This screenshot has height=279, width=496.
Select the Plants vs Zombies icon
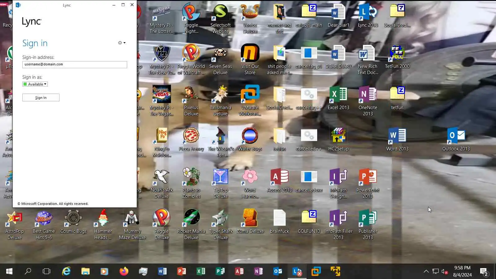(191, 184)
